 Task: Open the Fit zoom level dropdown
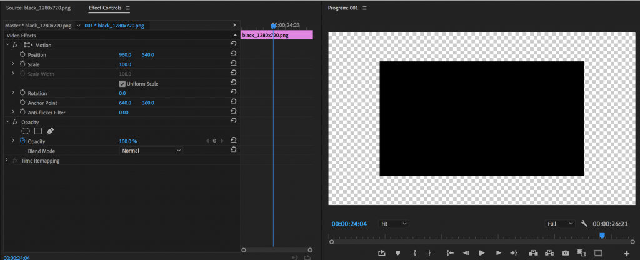(394, 224)
